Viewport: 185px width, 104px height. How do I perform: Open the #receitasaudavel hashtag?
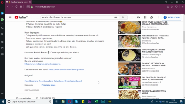46,81
